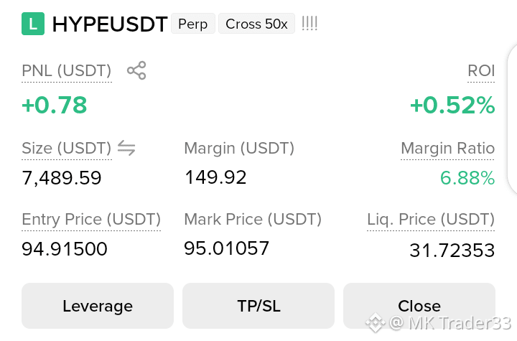Show ROI label explanation
Screen dimensions: 517x341
pyautogui.click(x=481, y=70)
